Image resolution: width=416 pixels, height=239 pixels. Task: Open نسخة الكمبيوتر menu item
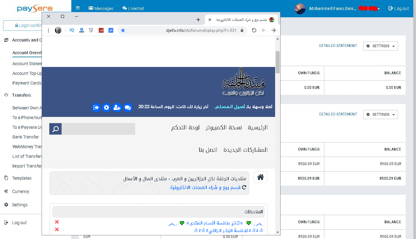click(x=224, y=128)
